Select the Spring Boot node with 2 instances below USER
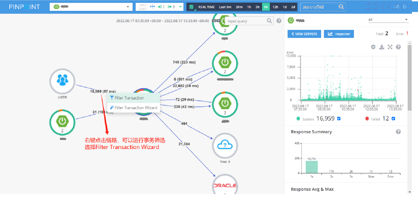The width and height of the screenshot is (418, 210). [62, 122]
